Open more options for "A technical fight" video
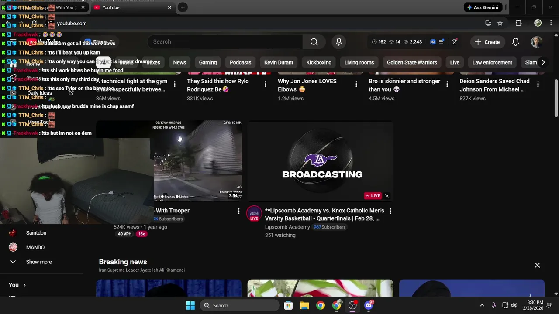This screenshot has width=559, height=314. click(x=174, y=84)
